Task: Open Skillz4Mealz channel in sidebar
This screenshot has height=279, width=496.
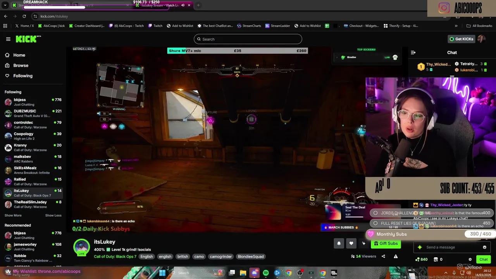Action: pyautogui.click(x=33, y=170)
